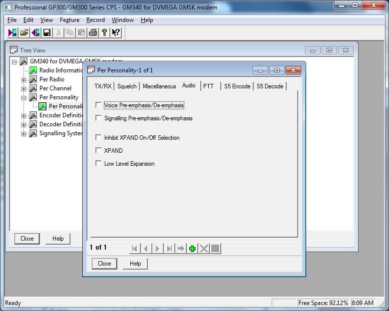Go to next record arrow icon
389x311 pixels.
click(x=157, y=248)
